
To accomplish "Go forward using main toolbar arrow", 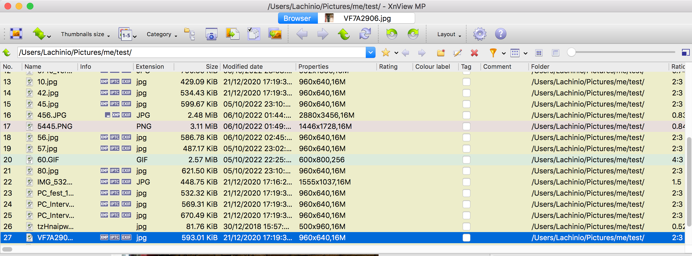I will (x=323, y=34).
